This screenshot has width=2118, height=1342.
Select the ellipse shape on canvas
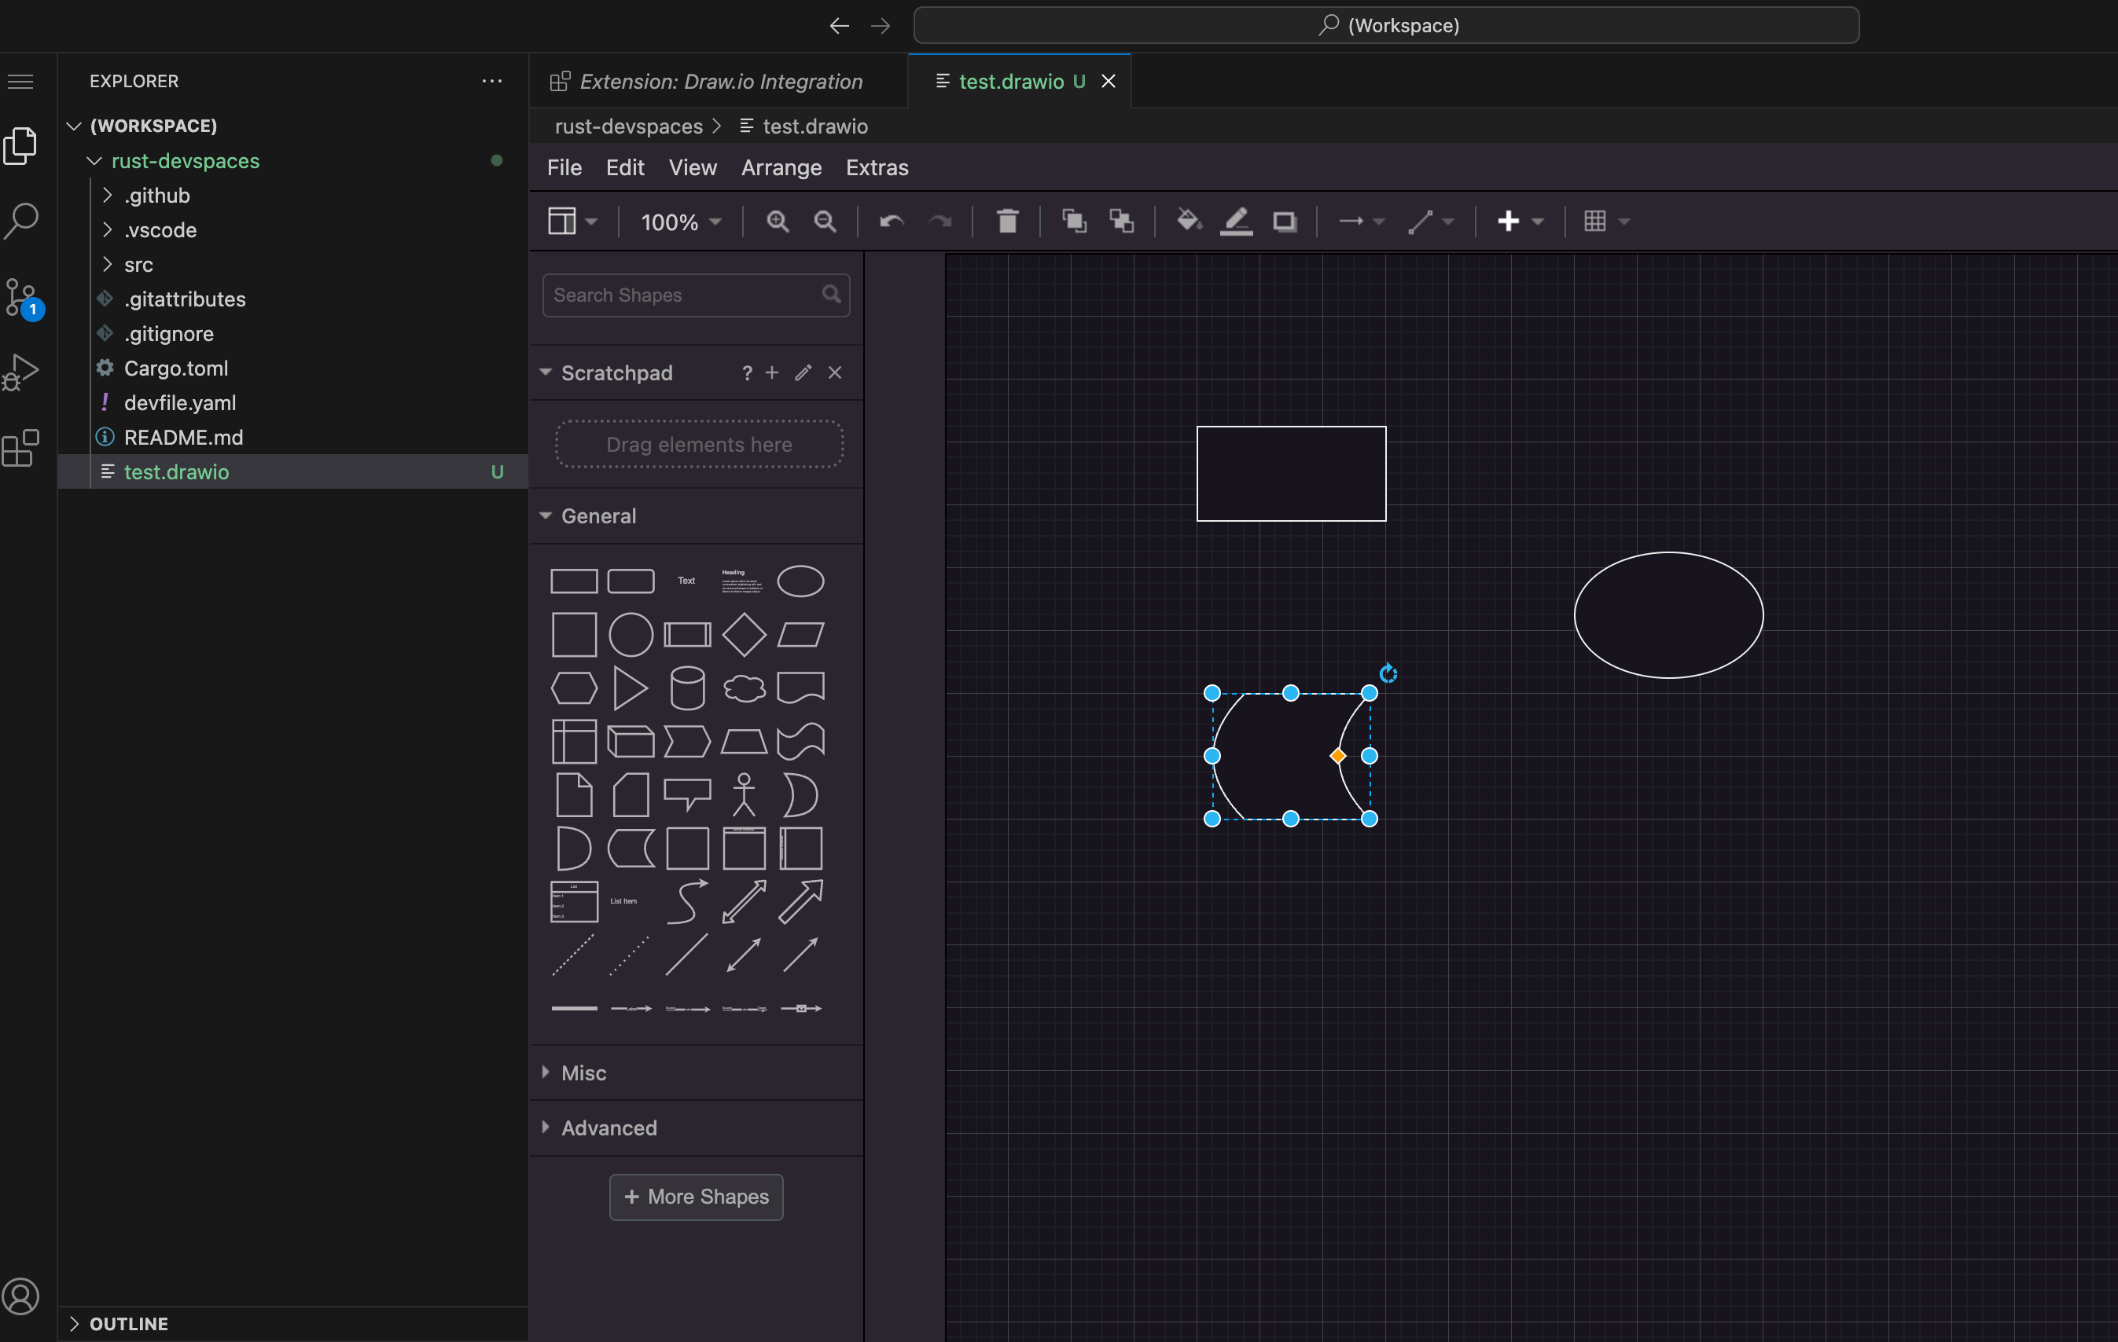[1668, 615]
